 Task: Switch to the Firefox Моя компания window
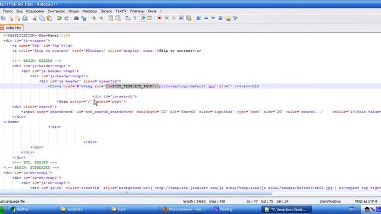pyautogui.click(x=183, y=209)
